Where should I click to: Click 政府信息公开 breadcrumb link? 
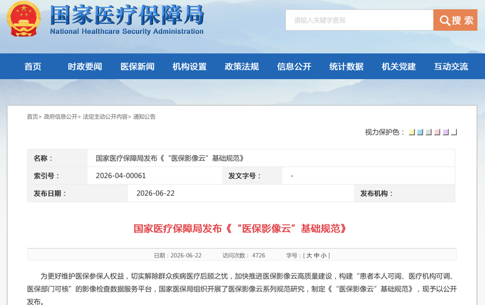(61, 117)
